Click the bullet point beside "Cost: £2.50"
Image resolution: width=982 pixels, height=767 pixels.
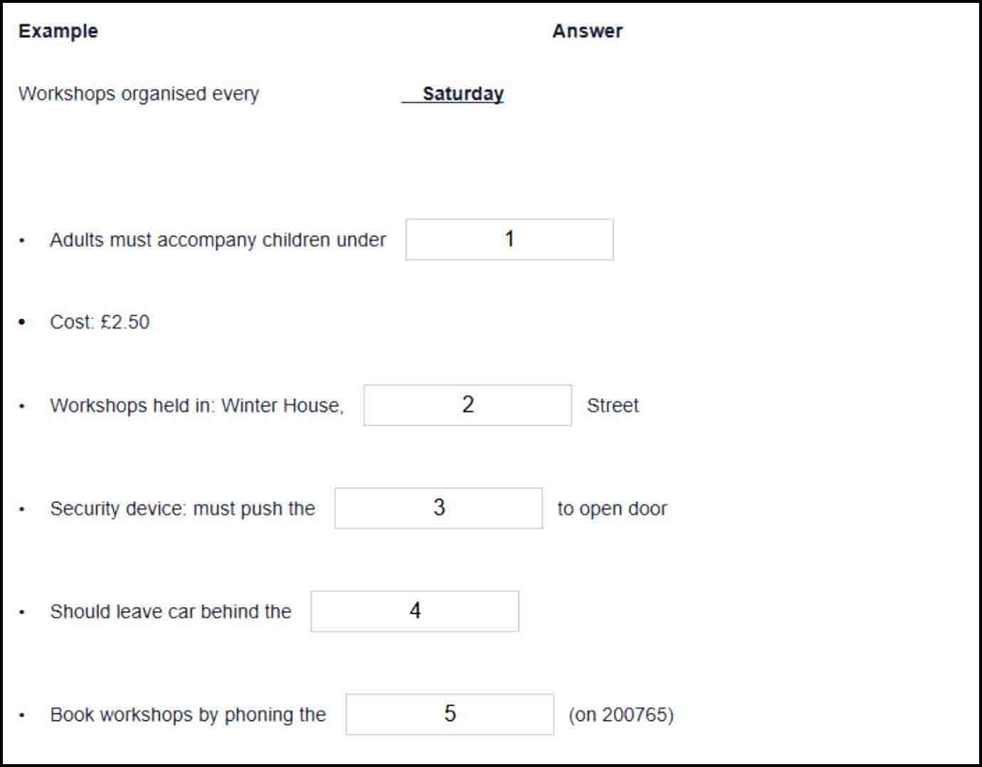click(22, 322)
